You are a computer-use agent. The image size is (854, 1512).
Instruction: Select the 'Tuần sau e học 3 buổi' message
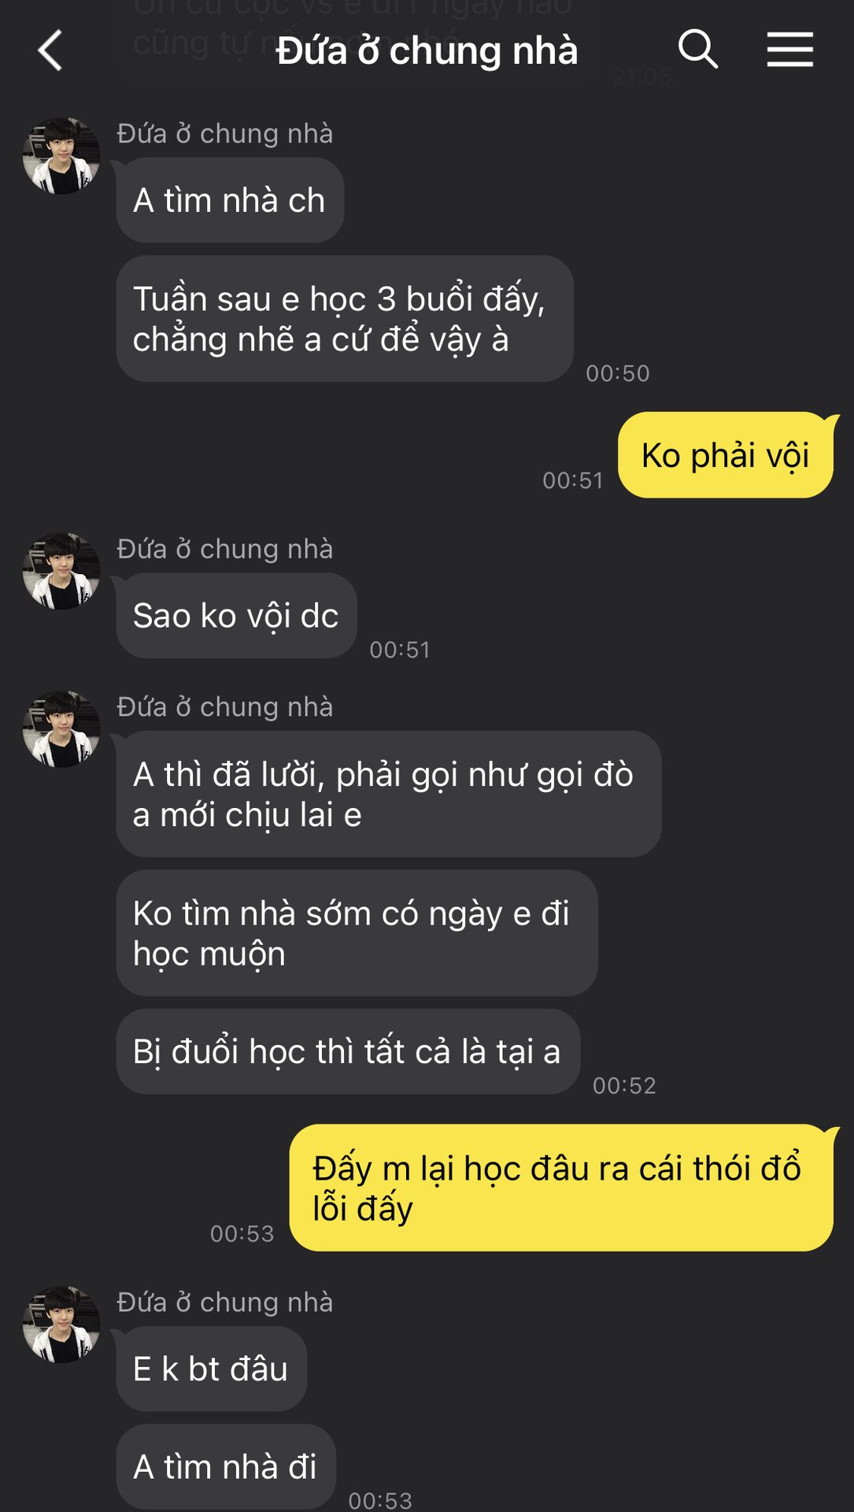click(345, 318)
